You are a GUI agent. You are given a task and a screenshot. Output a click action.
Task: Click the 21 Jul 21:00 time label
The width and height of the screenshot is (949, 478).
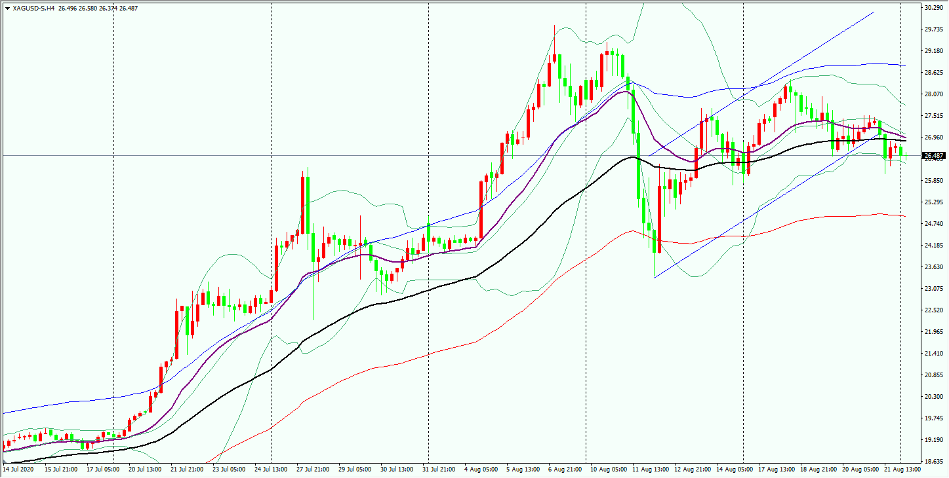(186, 469)
